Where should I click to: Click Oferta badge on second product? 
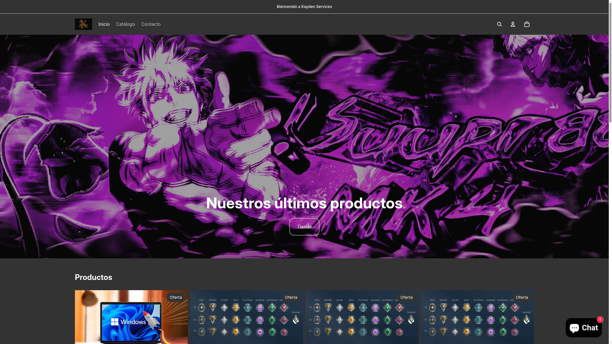click(x=291, y=297)
